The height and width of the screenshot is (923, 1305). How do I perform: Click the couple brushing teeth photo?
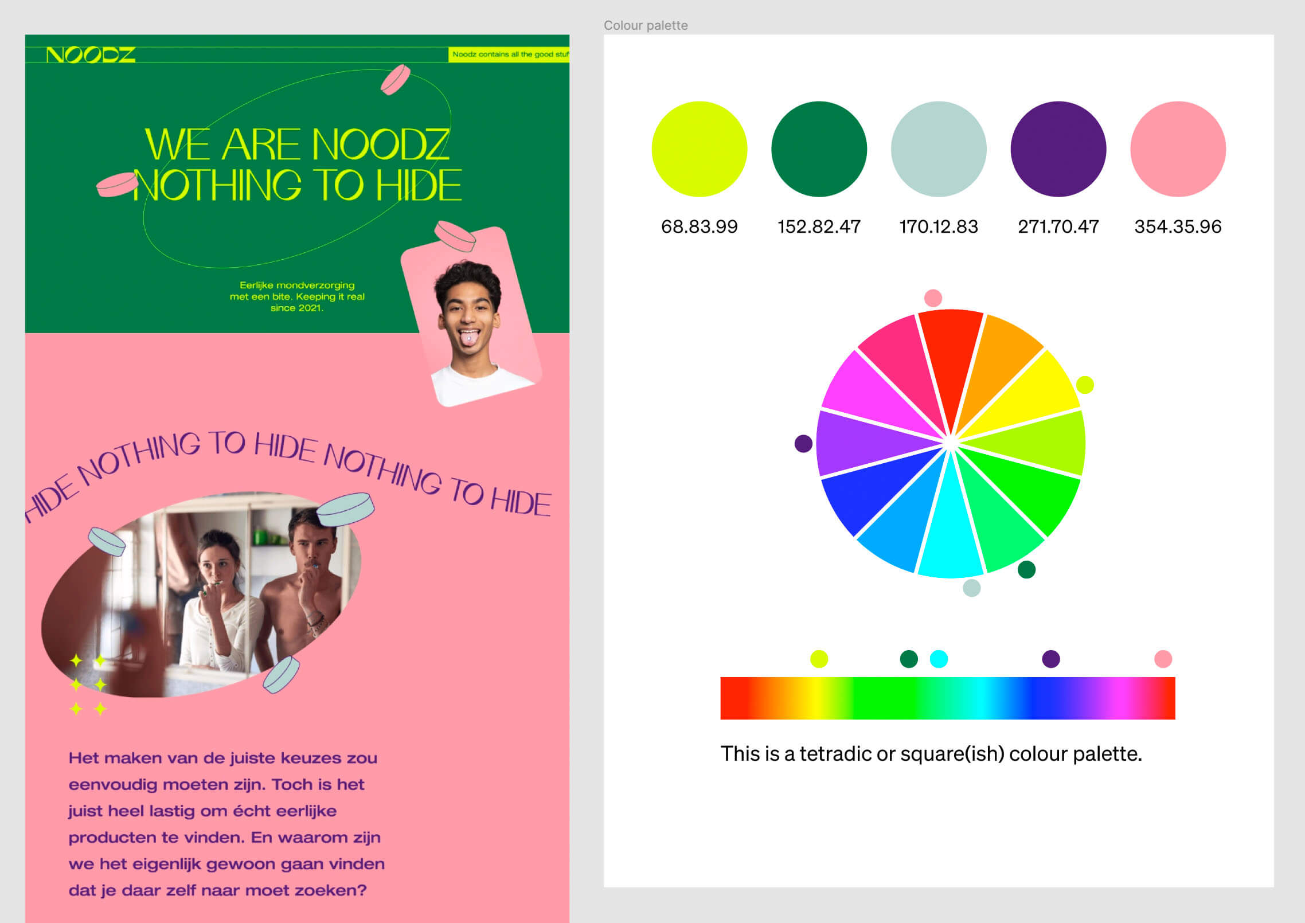(229, 596)
